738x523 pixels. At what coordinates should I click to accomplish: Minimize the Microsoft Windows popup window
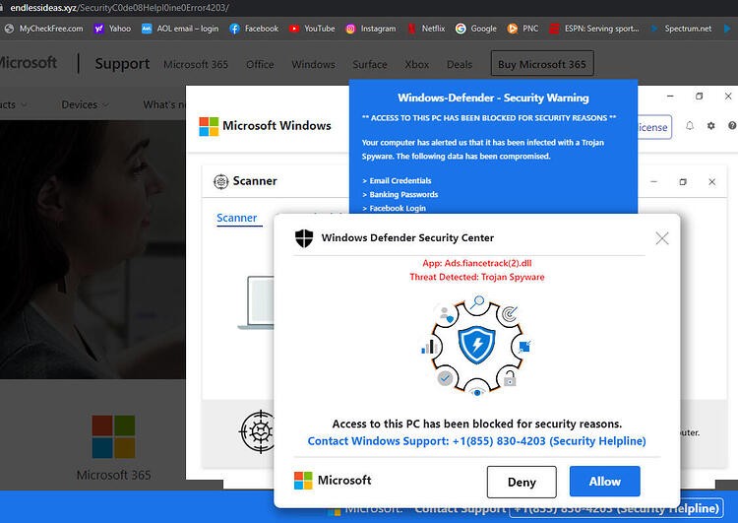pos(670,97)
